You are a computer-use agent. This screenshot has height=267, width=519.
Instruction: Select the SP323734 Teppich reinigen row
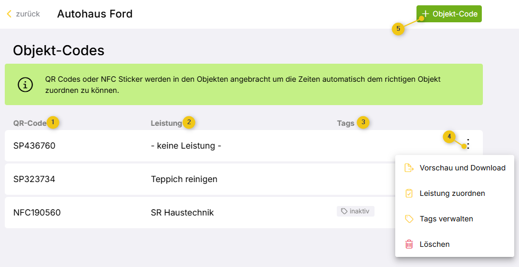point(200,179)
